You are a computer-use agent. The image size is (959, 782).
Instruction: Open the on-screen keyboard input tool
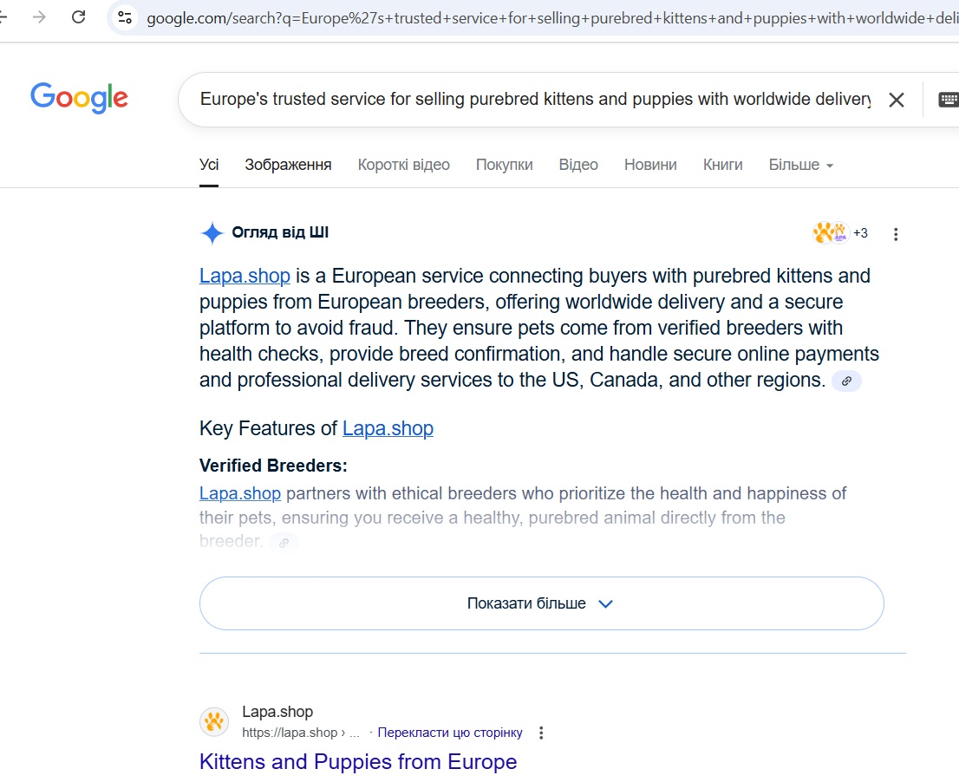click(948, 100)
